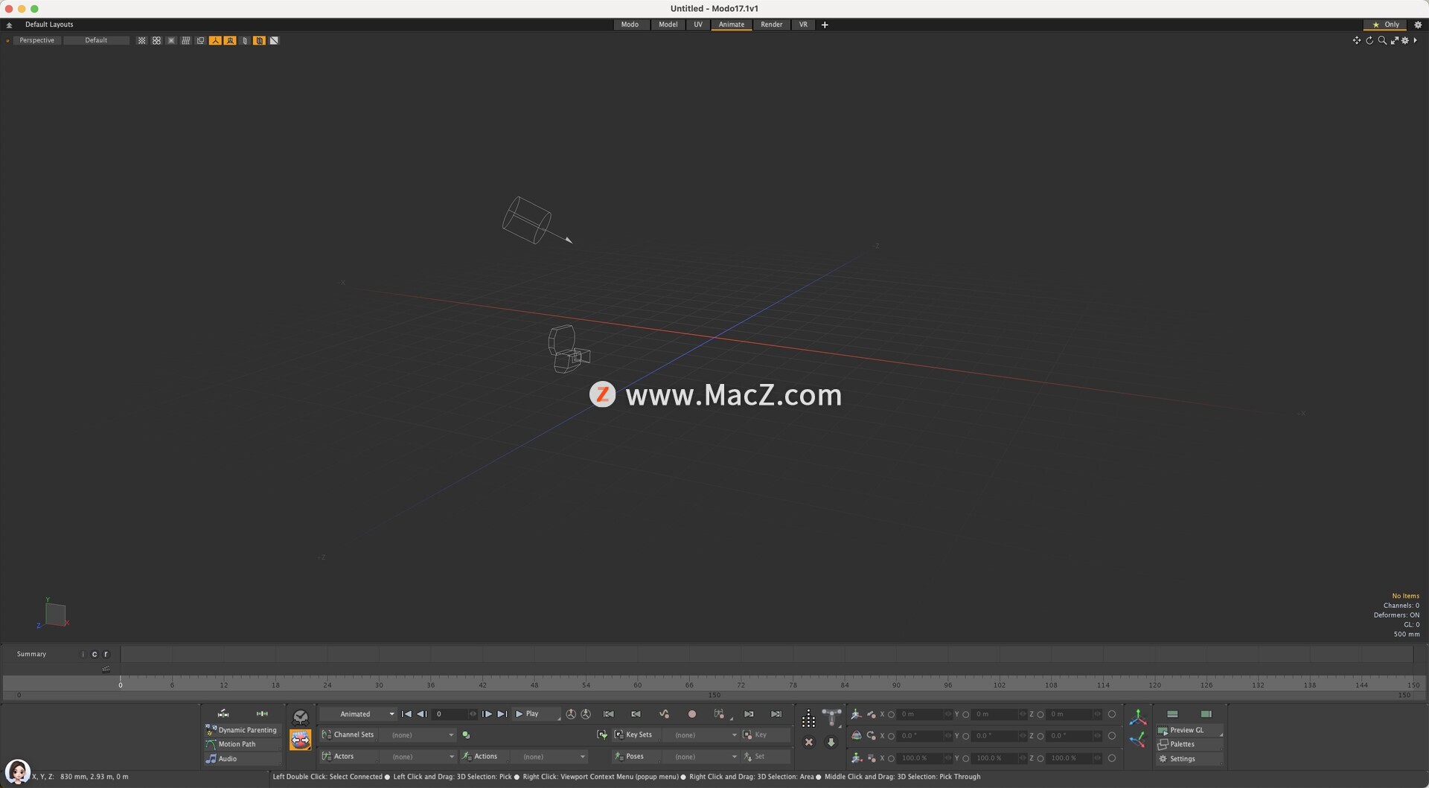This screenshot has height=788, width=1429.
Task: Go to the previous keyframe icon
Action: (636, 714)
